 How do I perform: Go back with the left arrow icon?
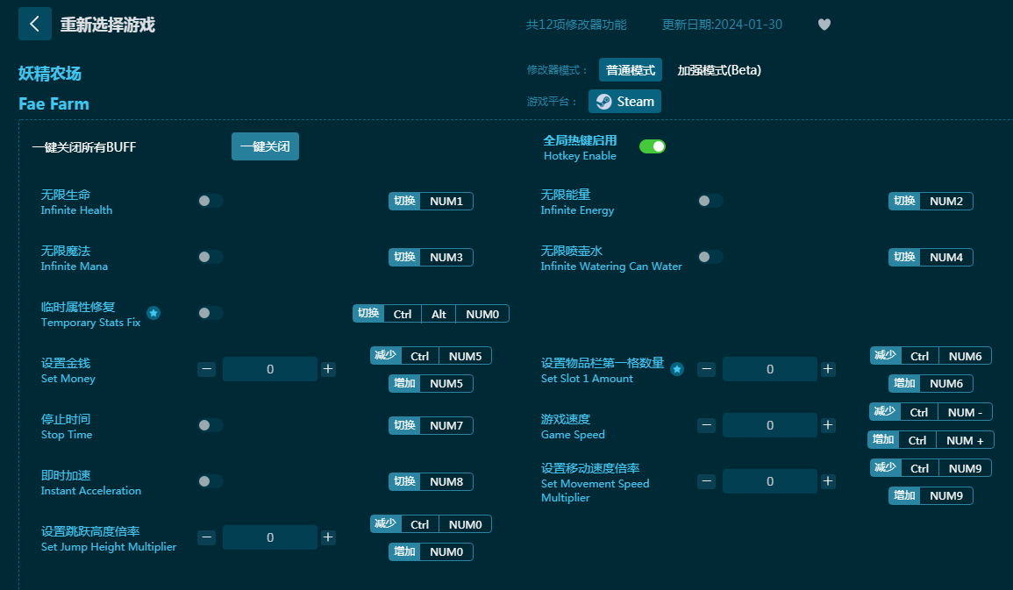(x=35, y=24)
